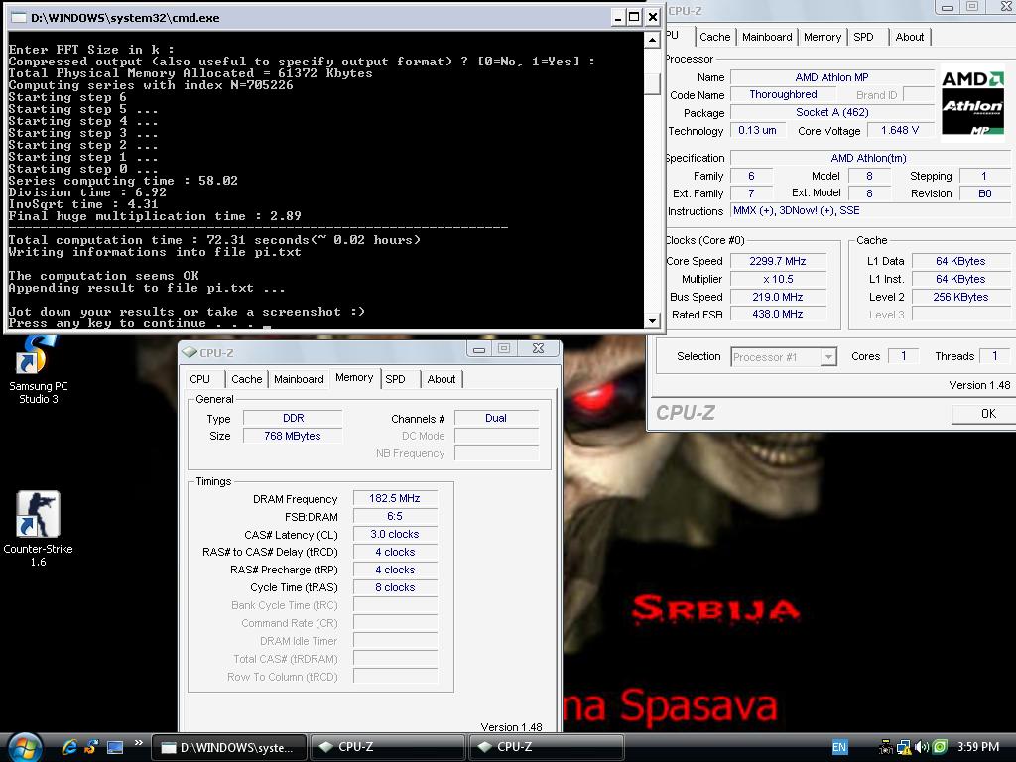Click the FSB:DRAM 6:5 value field
The image size is (1016, 762).
395,516
